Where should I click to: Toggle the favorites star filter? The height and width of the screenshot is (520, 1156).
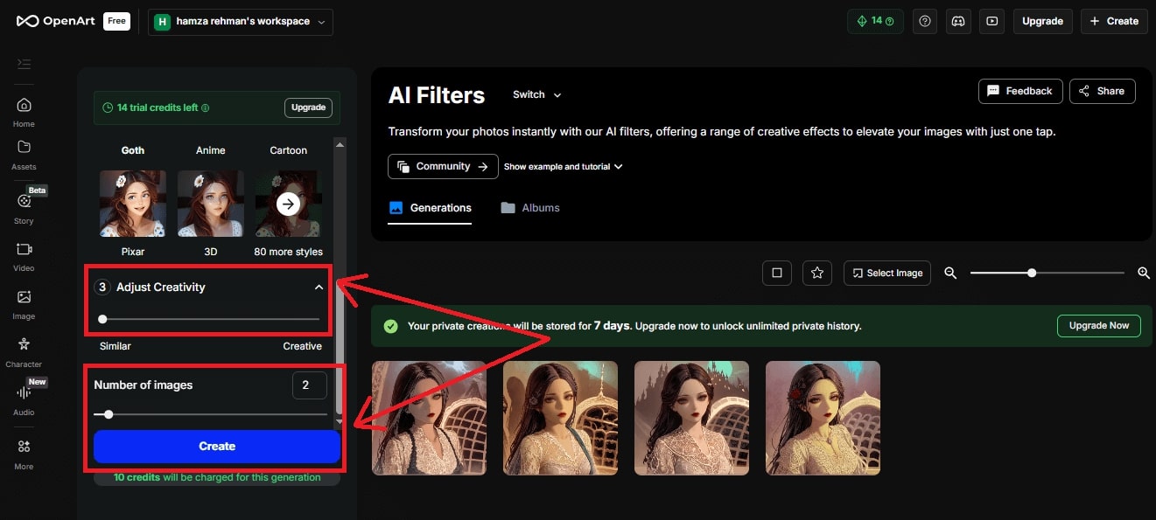[x=816, y=273]
